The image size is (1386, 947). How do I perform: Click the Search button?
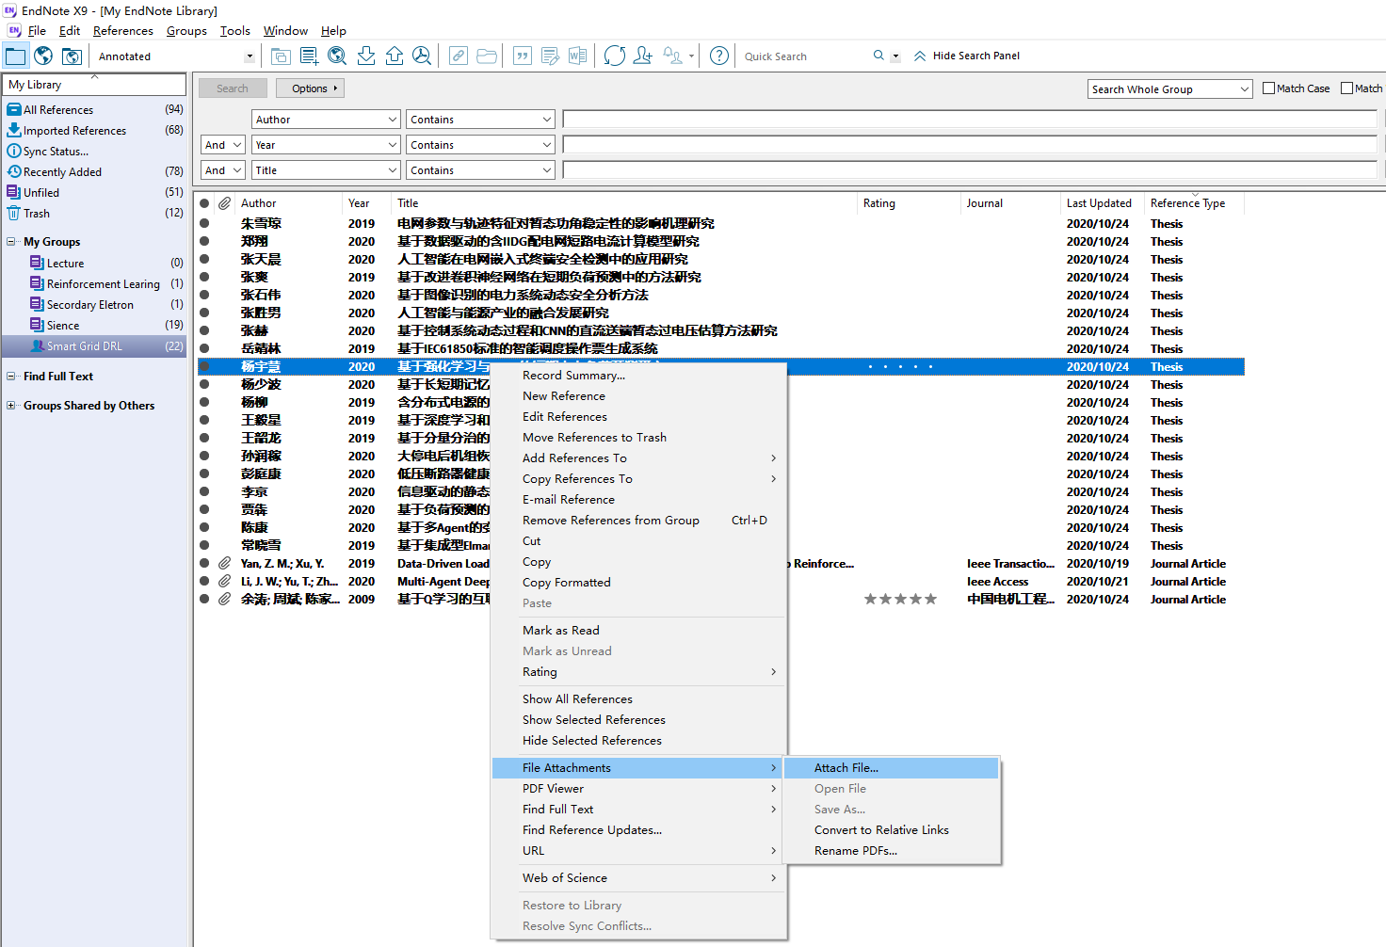pyautogui.click(x=233, y=88)
